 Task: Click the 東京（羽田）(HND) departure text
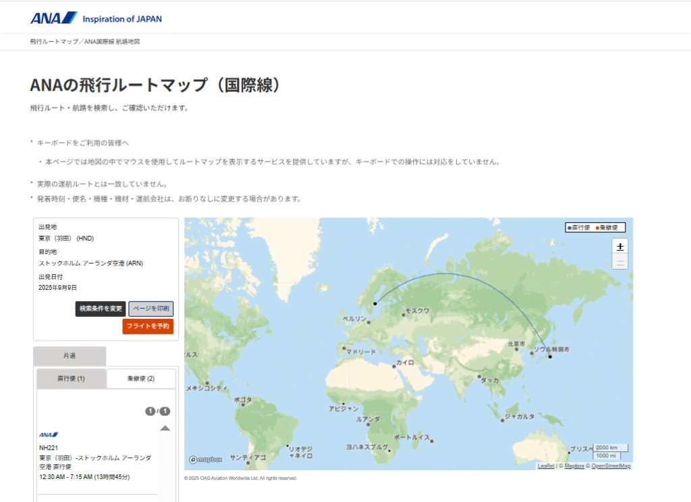point(66,239)
